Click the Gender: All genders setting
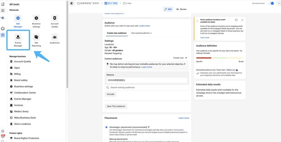 pyautogui.click(x=114, y=50)
